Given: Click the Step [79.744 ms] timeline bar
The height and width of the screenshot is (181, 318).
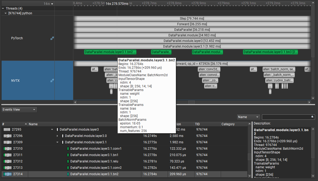Looking at the screenshot, I should (191, 18).
